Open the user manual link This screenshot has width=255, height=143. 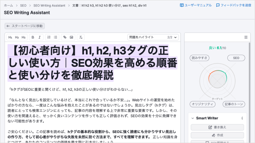196,5
